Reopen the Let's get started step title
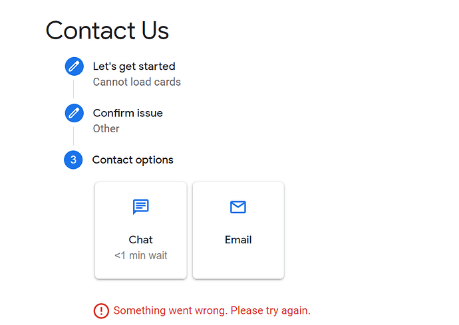Image resolution: width=459 pixels, height=325 pixels. [x=134, y=66]
